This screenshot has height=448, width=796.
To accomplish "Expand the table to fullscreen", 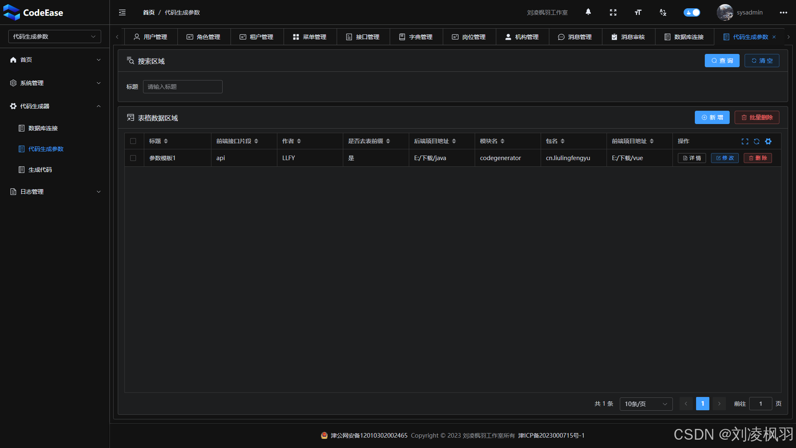I will click(x=745, y=141).
